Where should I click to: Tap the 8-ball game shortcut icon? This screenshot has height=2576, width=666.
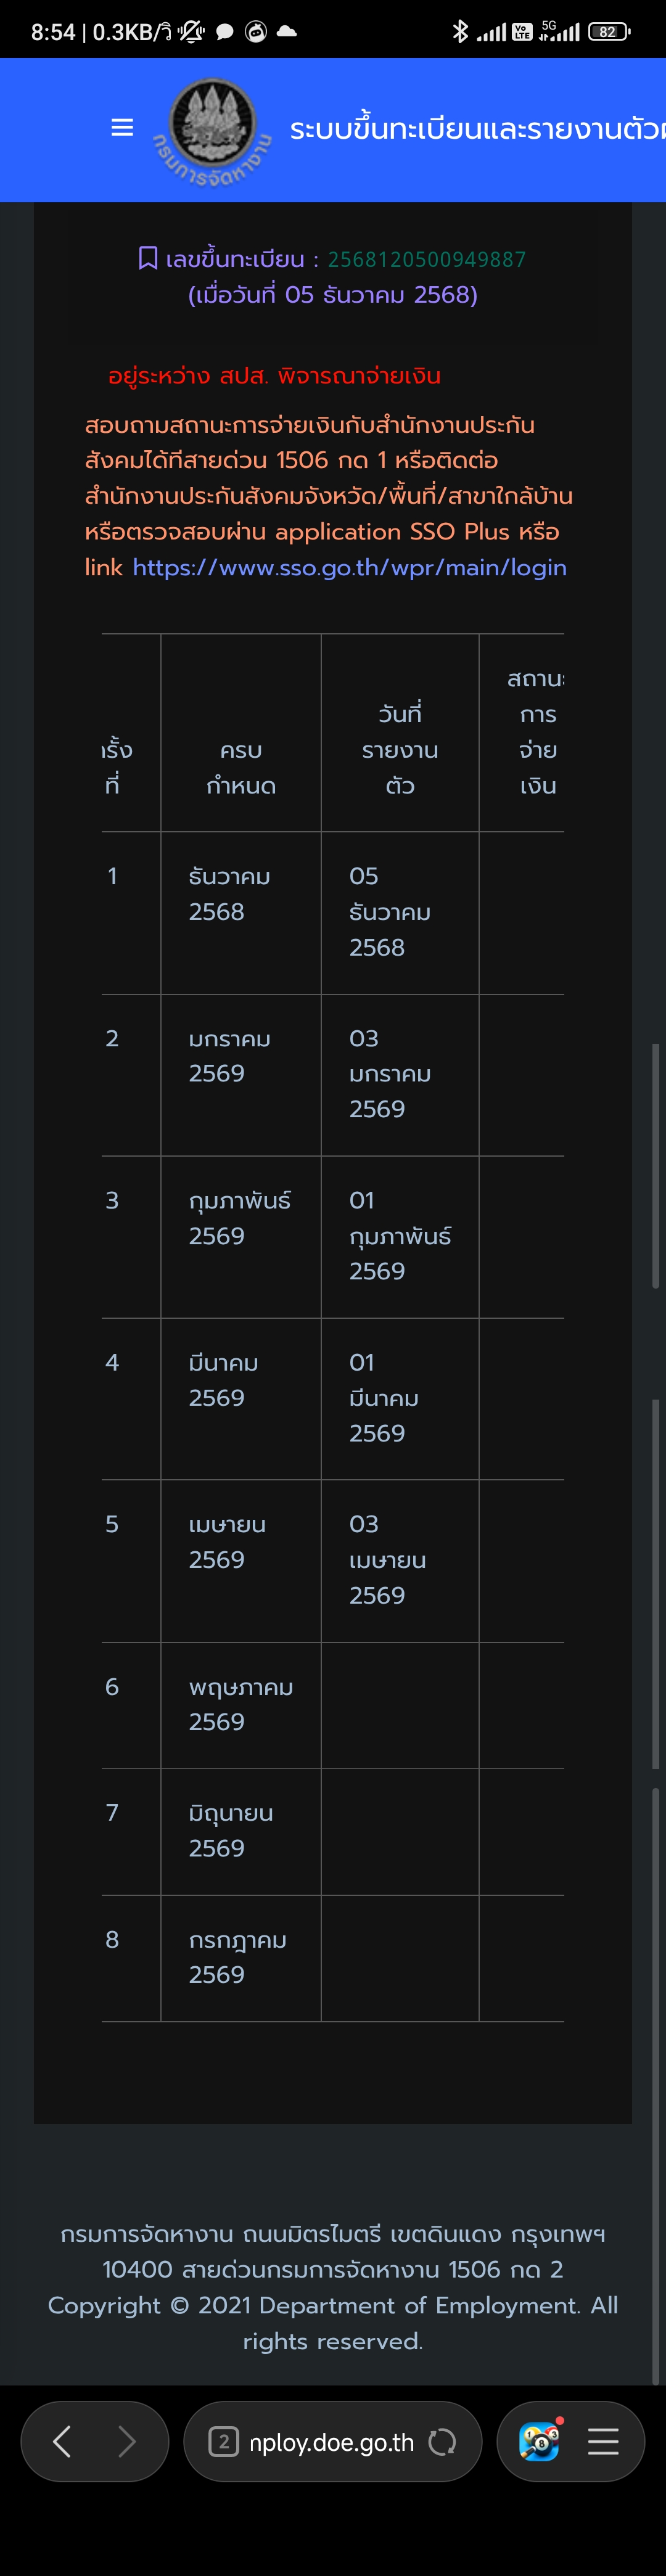point(539,2441)
